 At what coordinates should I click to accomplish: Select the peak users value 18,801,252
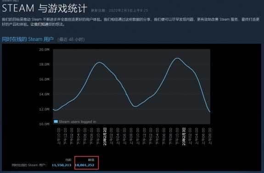click(84, 165)
